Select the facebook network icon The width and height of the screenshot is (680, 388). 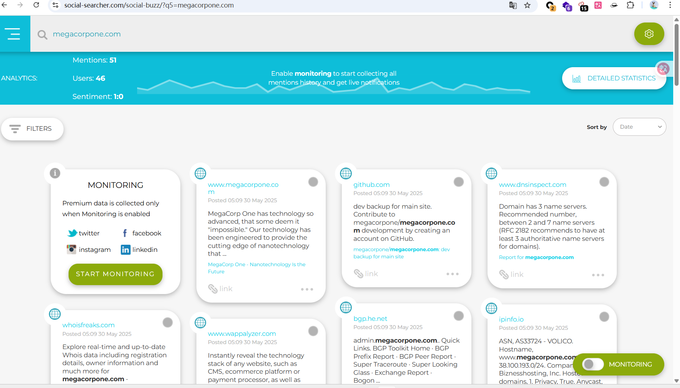(125, 233)
